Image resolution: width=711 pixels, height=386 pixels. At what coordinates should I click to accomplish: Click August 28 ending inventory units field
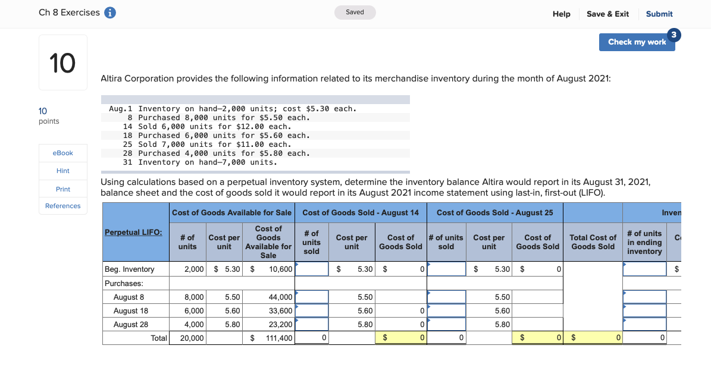tap(644, 324)
